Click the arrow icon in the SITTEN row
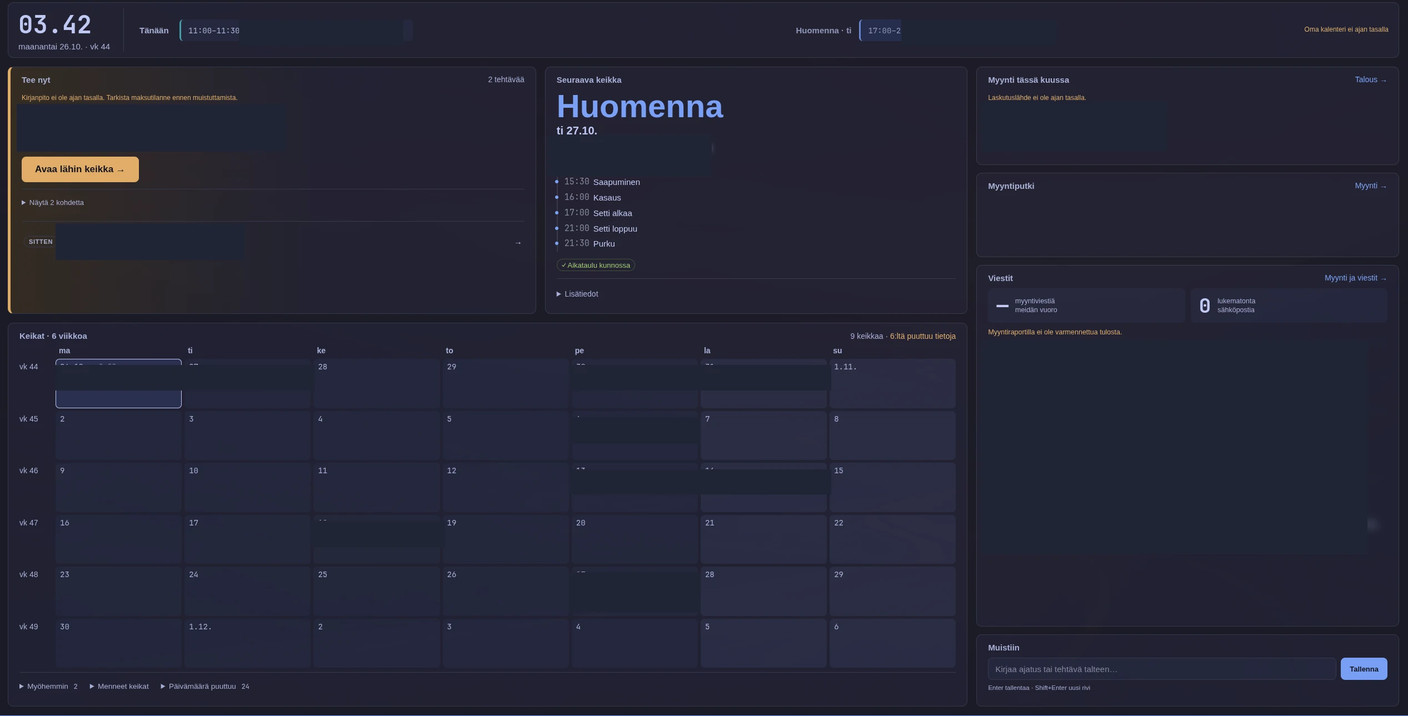1408x716 pixels. tap(518, 243)
